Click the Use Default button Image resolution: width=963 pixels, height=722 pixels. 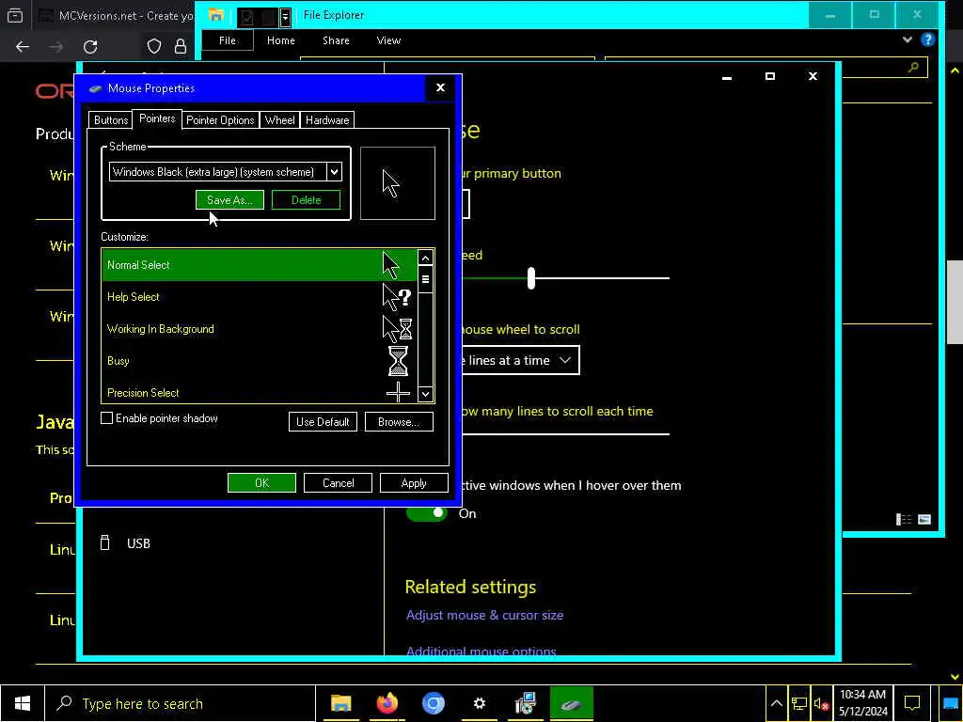(x=323, y=422)
